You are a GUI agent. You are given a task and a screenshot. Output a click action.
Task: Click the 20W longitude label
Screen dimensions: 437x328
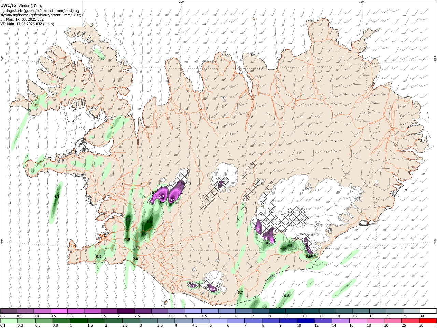(182, 2)
